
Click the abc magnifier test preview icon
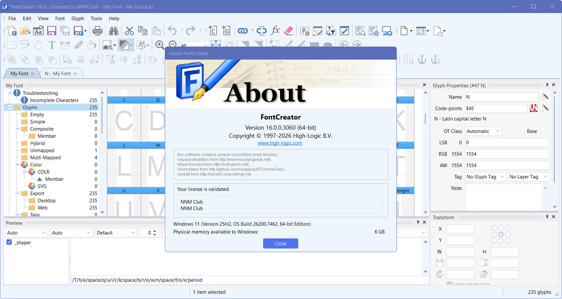360,31
